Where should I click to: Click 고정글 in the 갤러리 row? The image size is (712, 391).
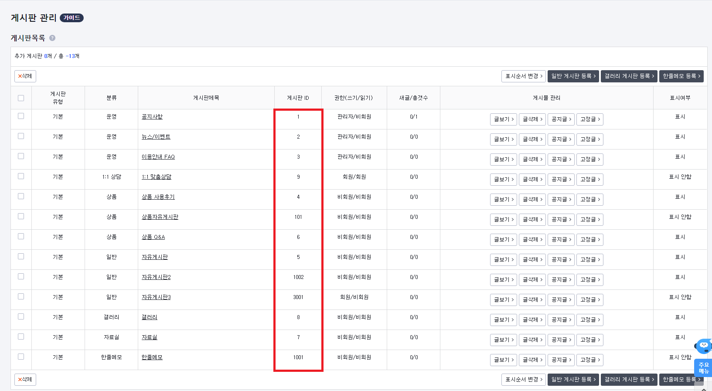[x=590, y=320]
